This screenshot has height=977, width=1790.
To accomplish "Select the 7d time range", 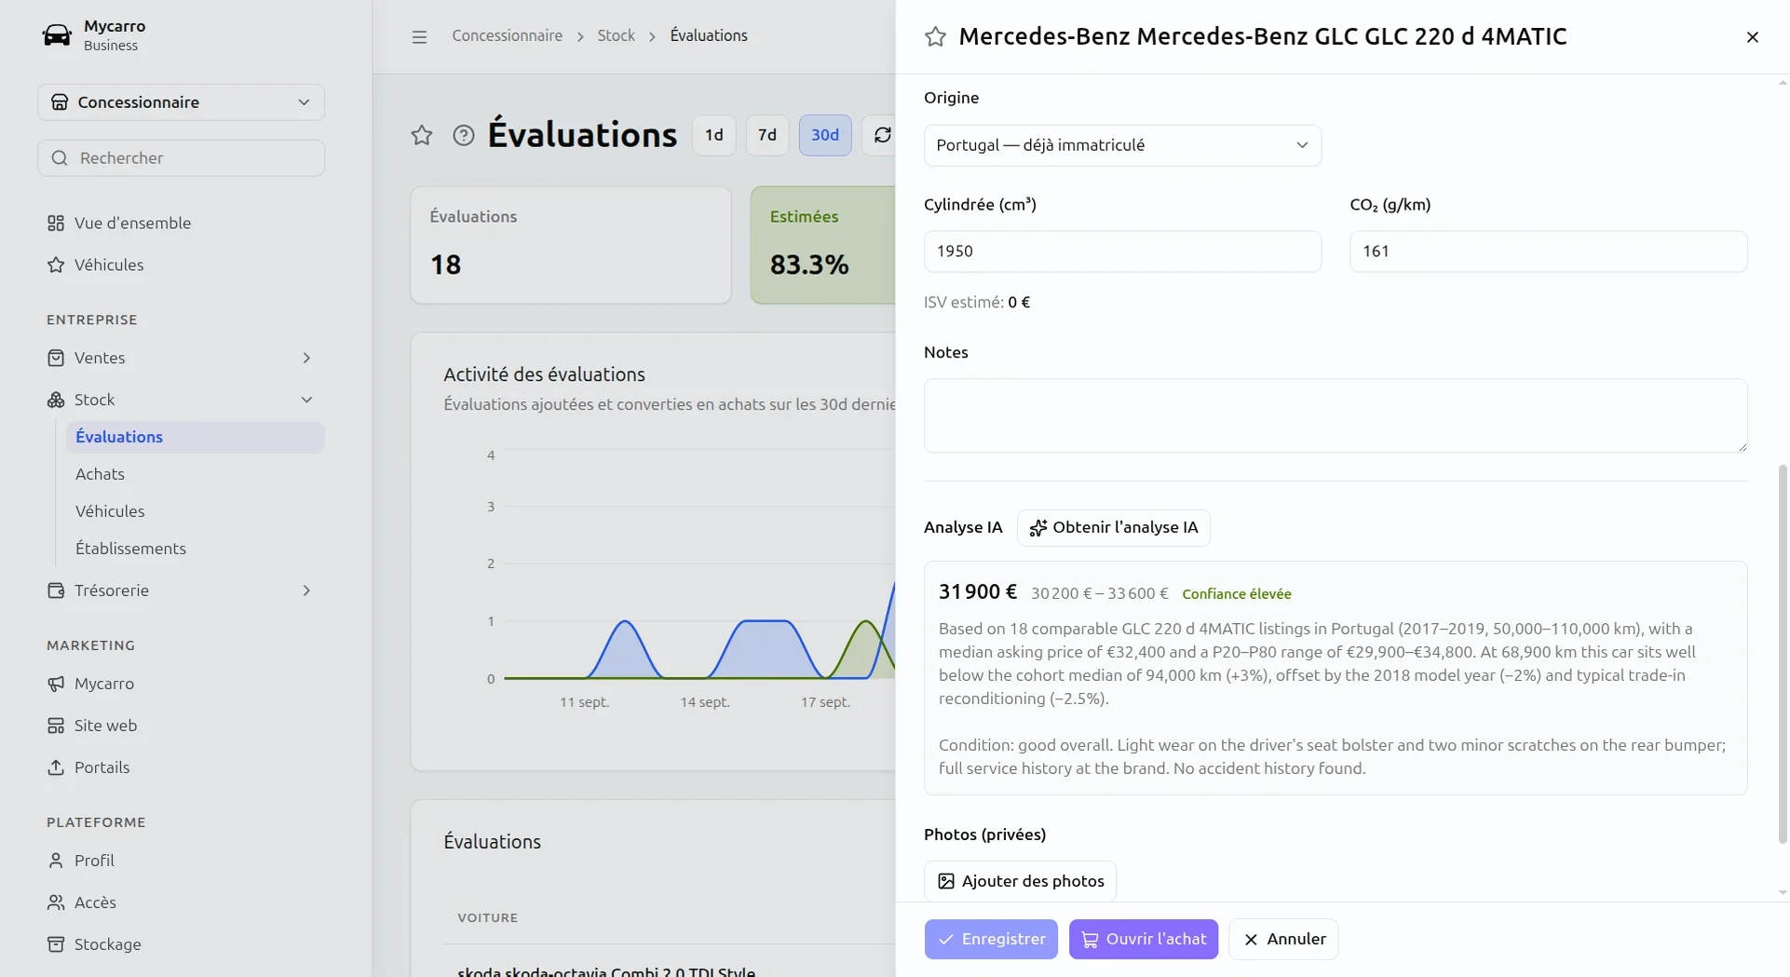I will (767, 135).
